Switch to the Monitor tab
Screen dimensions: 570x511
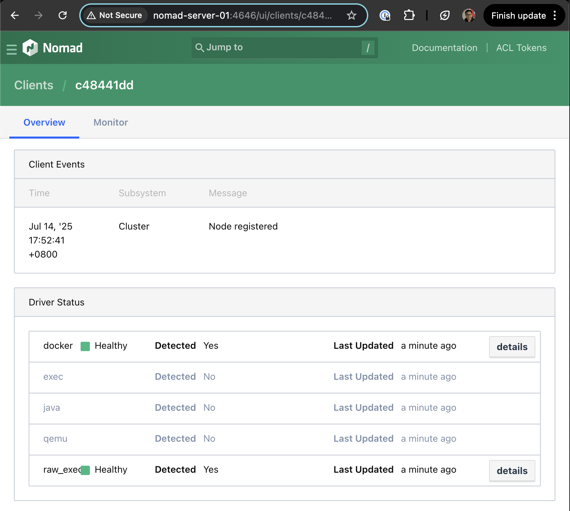tap(111, 122)
